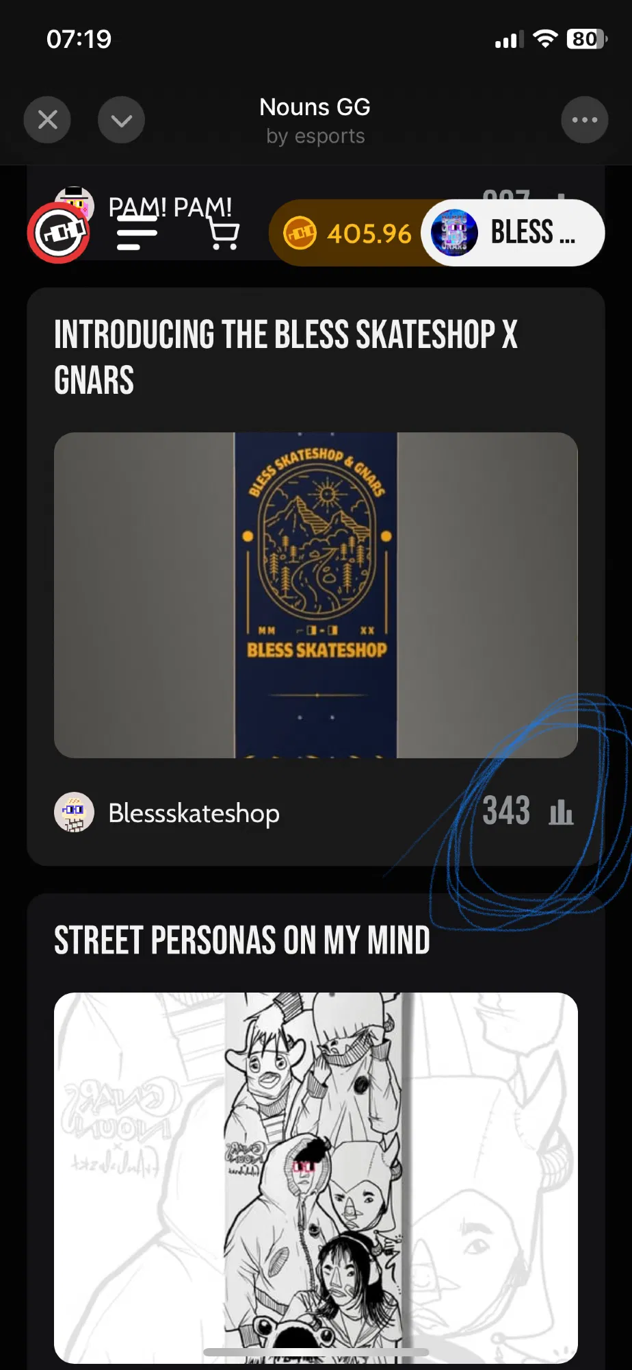Viewport: 632px width, 1370px height.
Task: Open the three-dot options menu
Action: (x=585, y=120)
